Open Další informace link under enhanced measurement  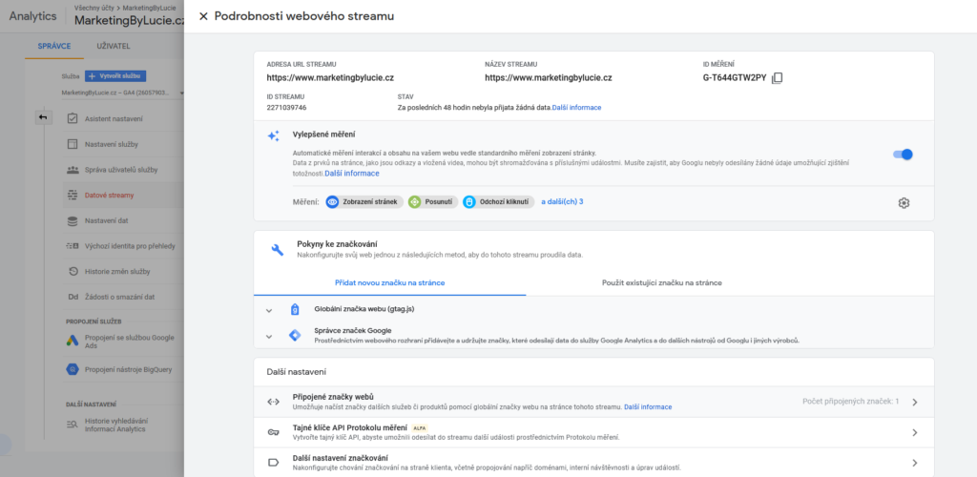351,173
